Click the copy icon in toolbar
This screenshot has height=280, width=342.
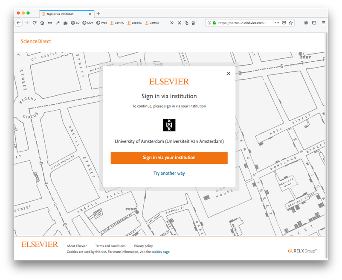[186, 23]
